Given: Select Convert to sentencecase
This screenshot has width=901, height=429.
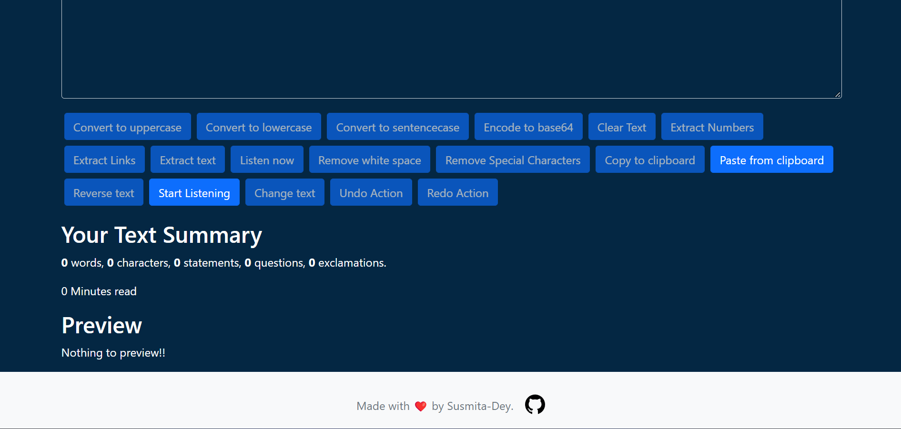Looking at the screenshot, I should click(398, 127).
